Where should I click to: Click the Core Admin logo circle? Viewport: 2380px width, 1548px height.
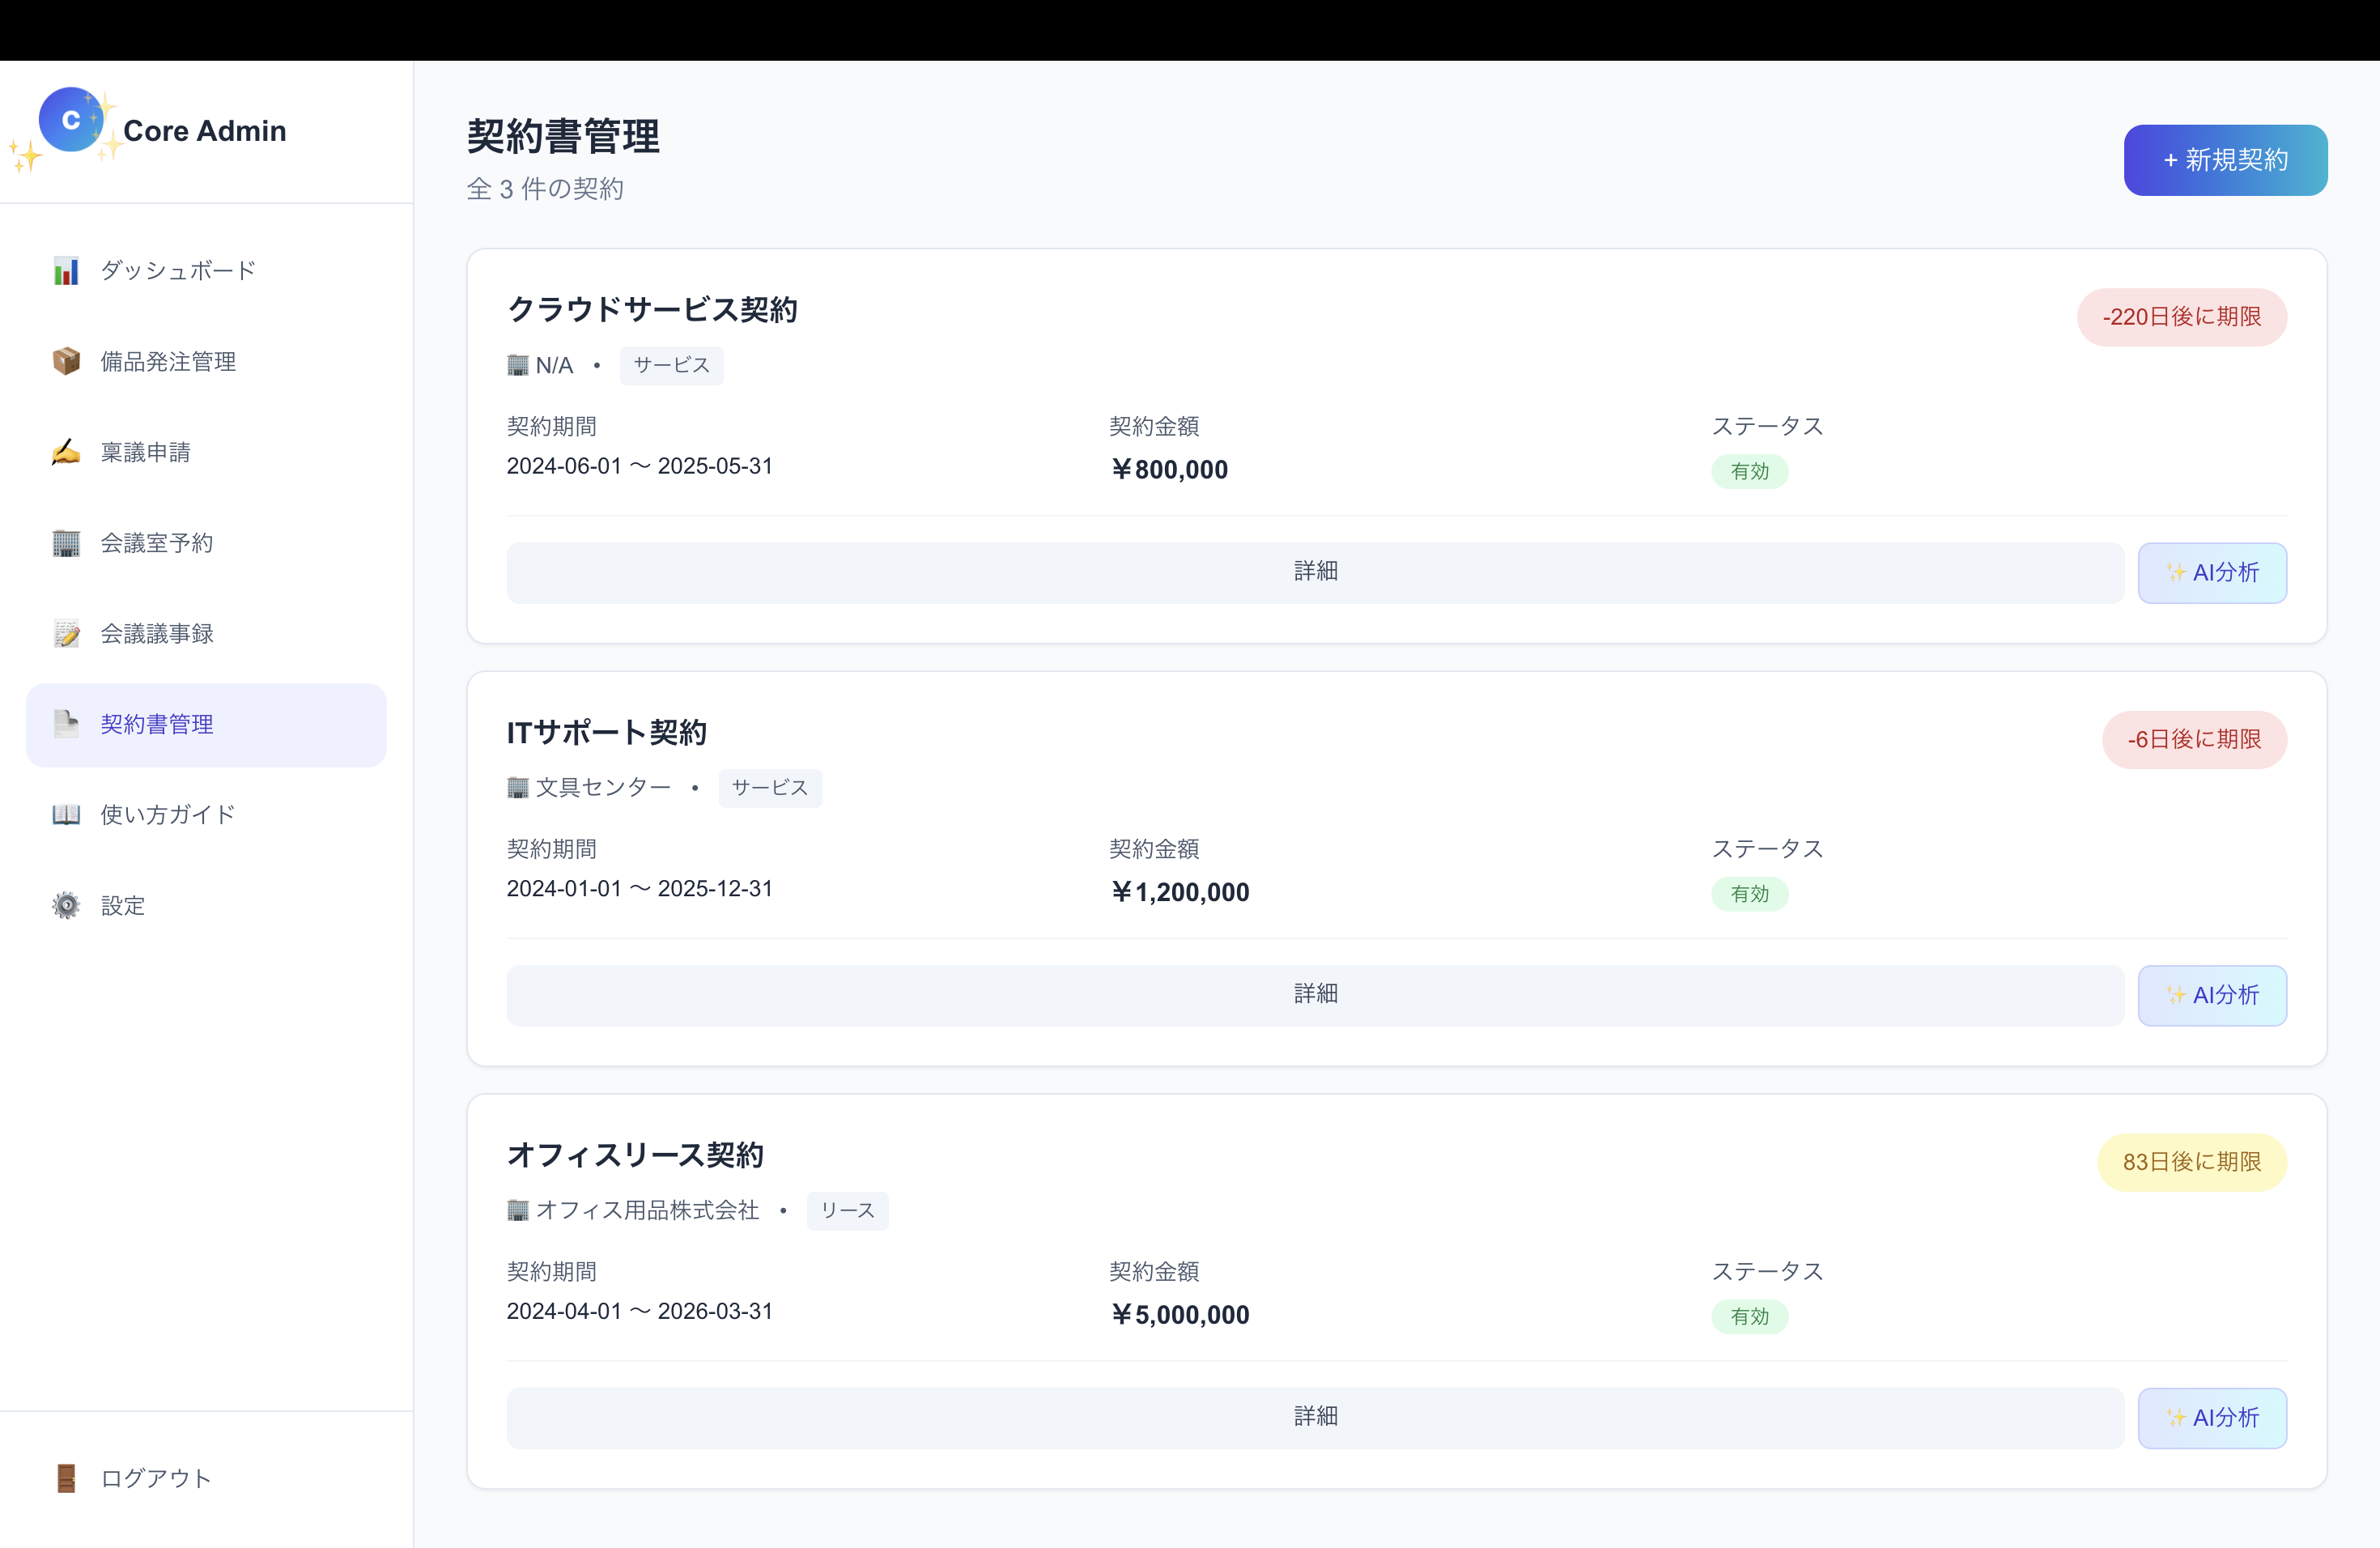pos(71,120)
